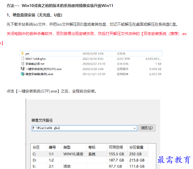
Task: Click the 映像文件路径 label
Action: 42,120
